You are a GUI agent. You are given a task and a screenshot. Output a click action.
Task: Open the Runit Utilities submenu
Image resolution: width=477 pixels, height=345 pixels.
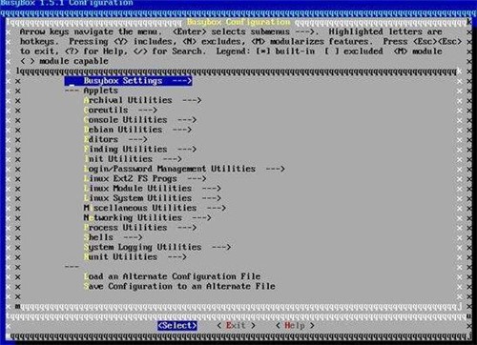[x=135, y=257]
